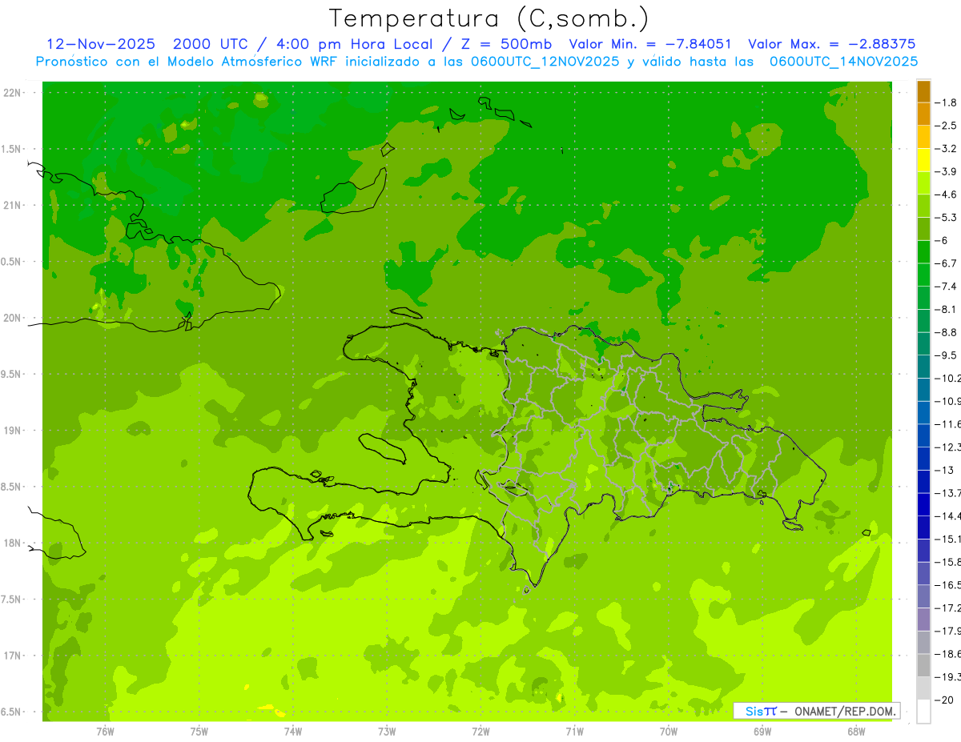Click the '72W' longitude axis label
This screenshot has height=742, width=961.
pos(480,732)
